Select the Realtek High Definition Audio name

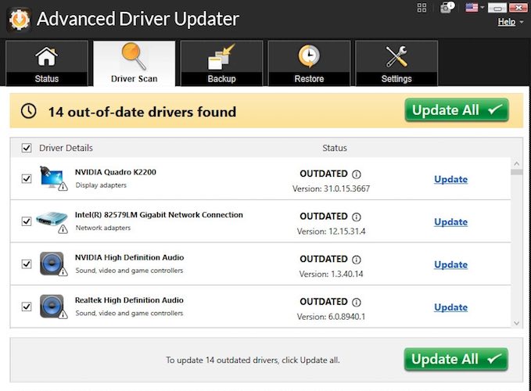click(x=129, y=300)
